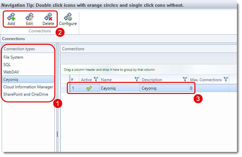The height and width of the screenshot is (157, 242).
Task: Click the green Active checkmark in row 1
Action: click(x=89, y=88)
